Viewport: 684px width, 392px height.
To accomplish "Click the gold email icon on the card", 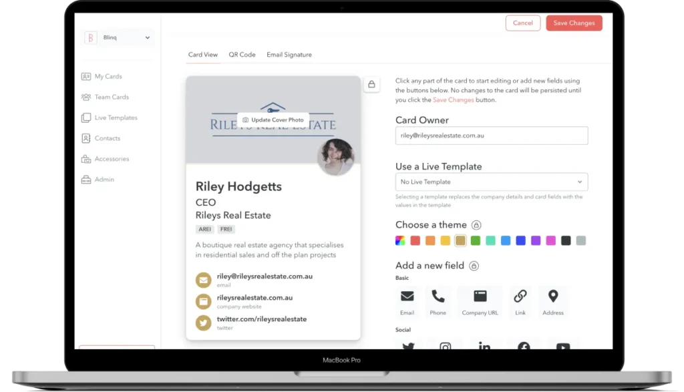I will tap(203, 280).
